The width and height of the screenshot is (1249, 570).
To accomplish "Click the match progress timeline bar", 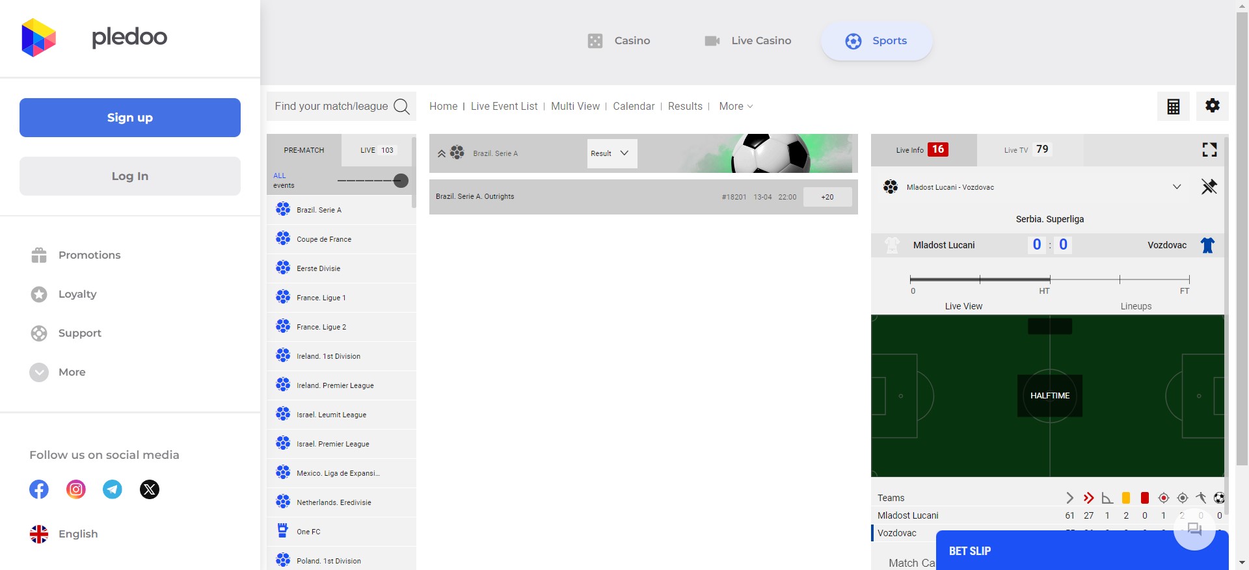I will [1050, 279].
